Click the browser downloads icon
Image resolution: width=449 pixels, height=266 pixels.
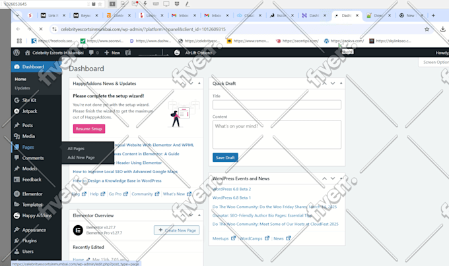442,29
